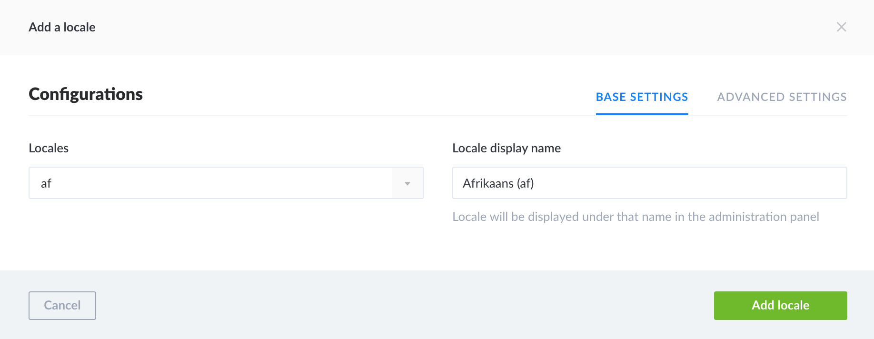The width and height of the screenshot is (874, 339).
Task: Confirm locale creation with Add locale
Action: [780, 305]
